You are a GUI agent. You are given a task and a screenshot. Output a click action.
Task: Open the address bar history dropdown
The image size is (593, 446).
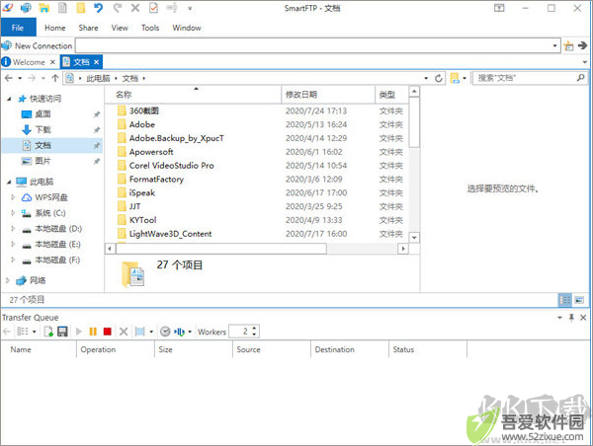[554, 45]
